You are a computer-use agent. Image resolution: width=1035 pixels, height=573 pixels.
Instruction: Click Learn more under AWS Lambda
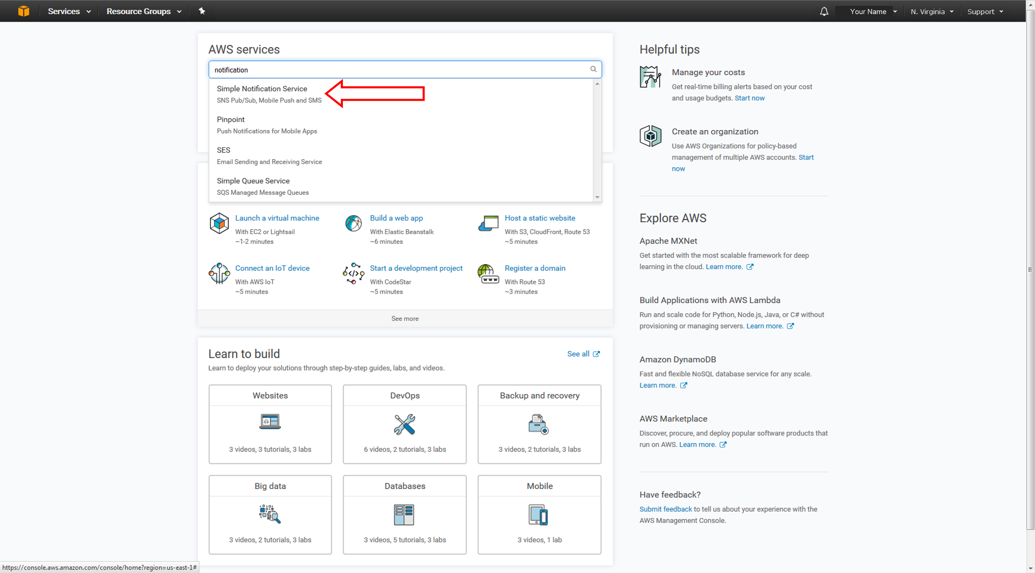[x=765, y=326]
